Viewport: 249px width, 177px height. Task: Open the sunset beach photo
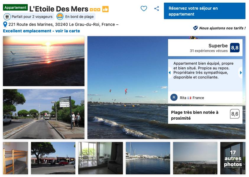click(x=44, y=61)
